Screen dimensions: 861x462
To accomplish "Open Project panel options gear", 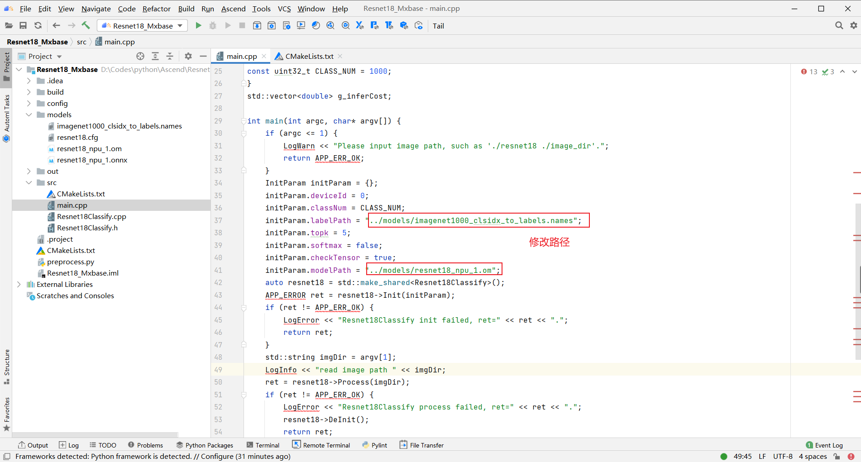I will pyautogui.click(x=188, y=56).
